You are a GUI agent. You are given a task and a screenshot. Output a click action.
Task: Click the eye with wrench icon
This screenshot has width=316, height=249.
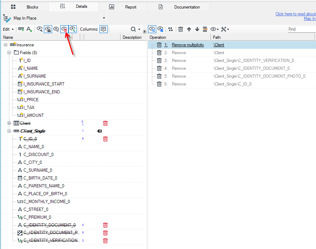(x=40, y=29)
